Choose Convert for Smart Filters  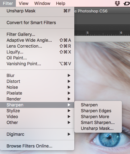(37, 23)
